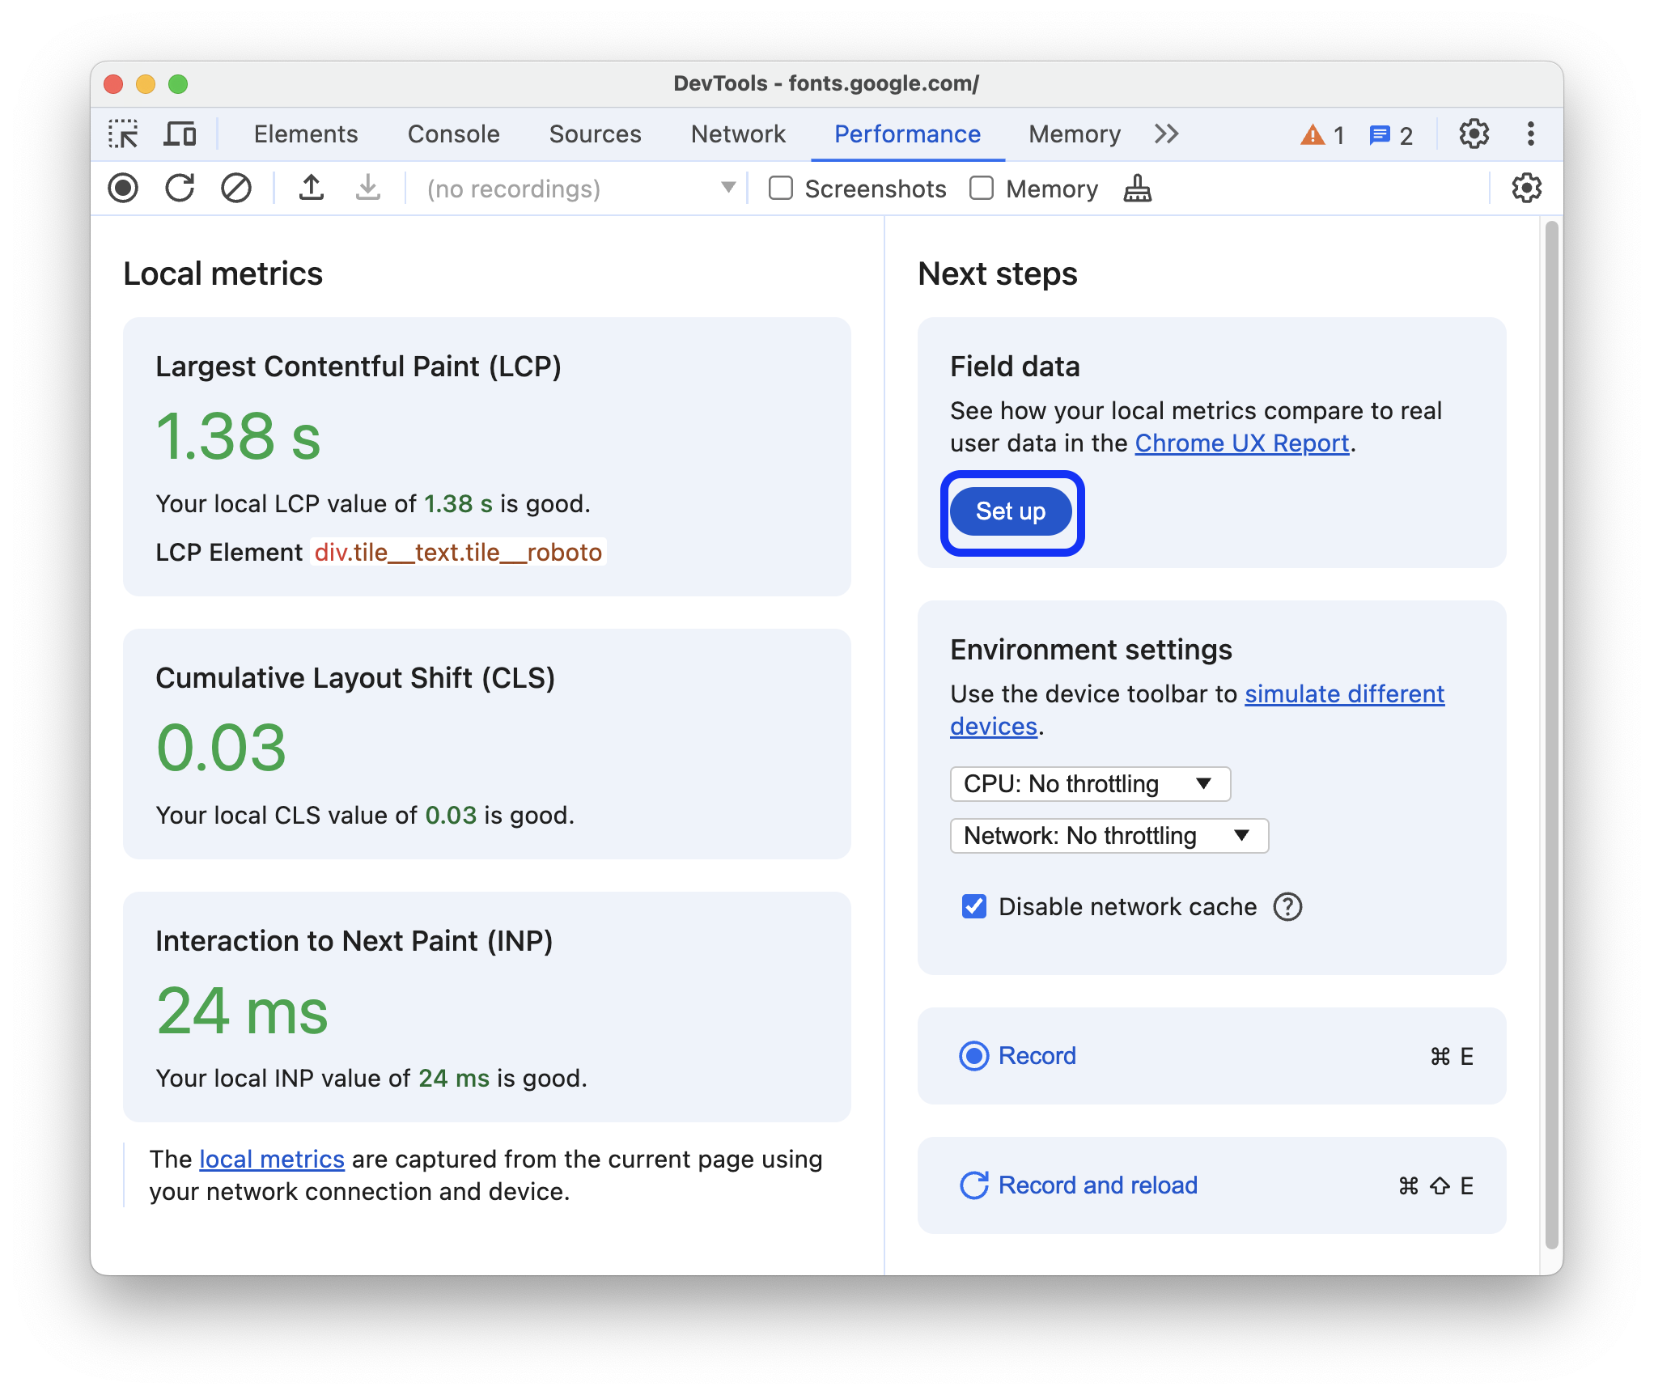Toggle the Screenshots checkbox
Image resolution: width=1654 pixels, height=1395 pixels.
coord(778,189)
